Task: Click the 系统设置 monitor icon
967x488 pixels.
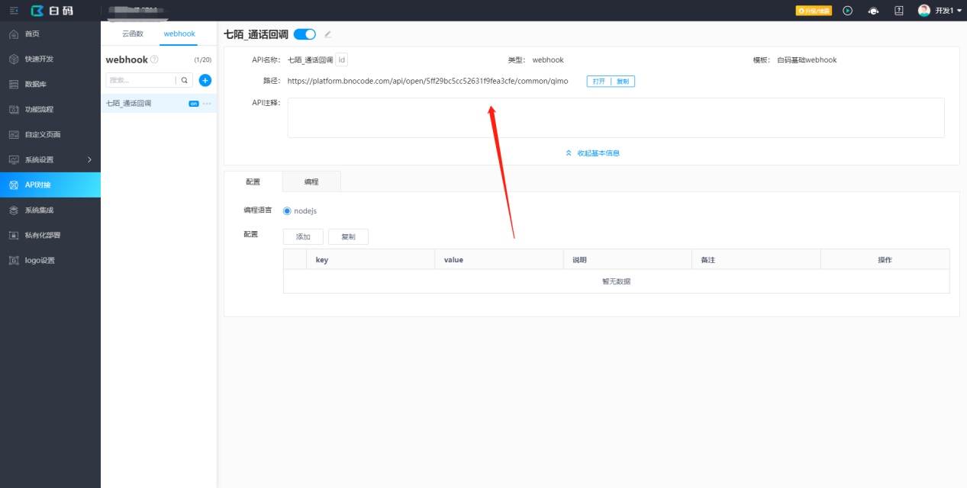Action: pyautogui.click(x=14, y=160)
